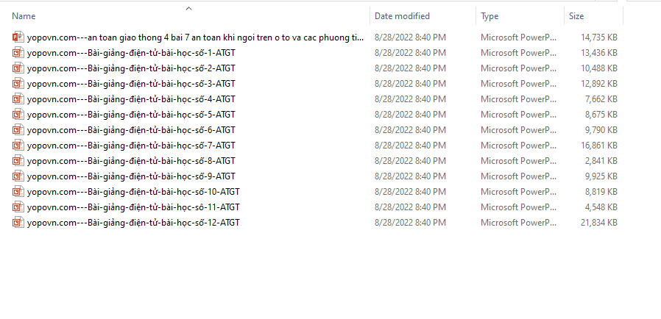Click the file icon for bài-học-số-1-ATGT
Image resolution: width=661 pixels, height=319 pixels.
(18, 52)
